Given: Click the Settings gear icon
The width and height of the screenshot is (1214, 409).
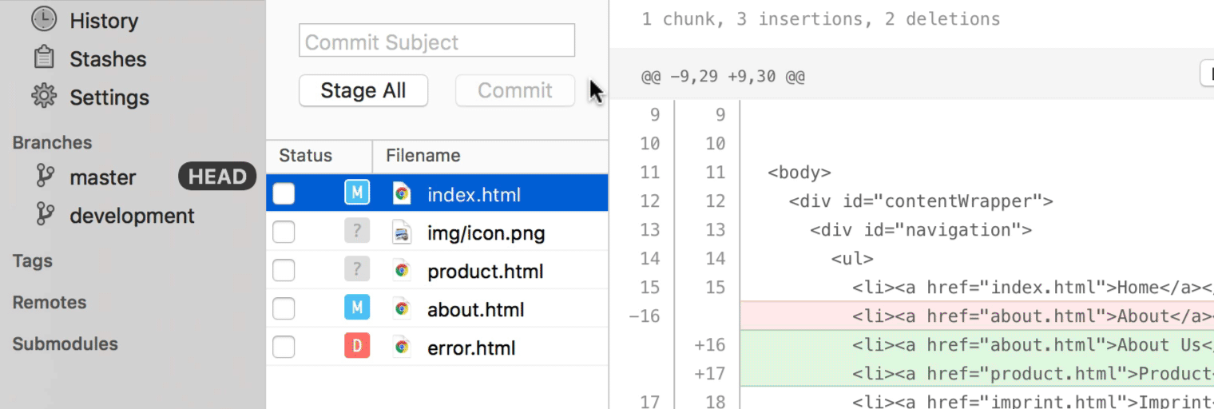Looking at the screenshot, I should [44, 97].
